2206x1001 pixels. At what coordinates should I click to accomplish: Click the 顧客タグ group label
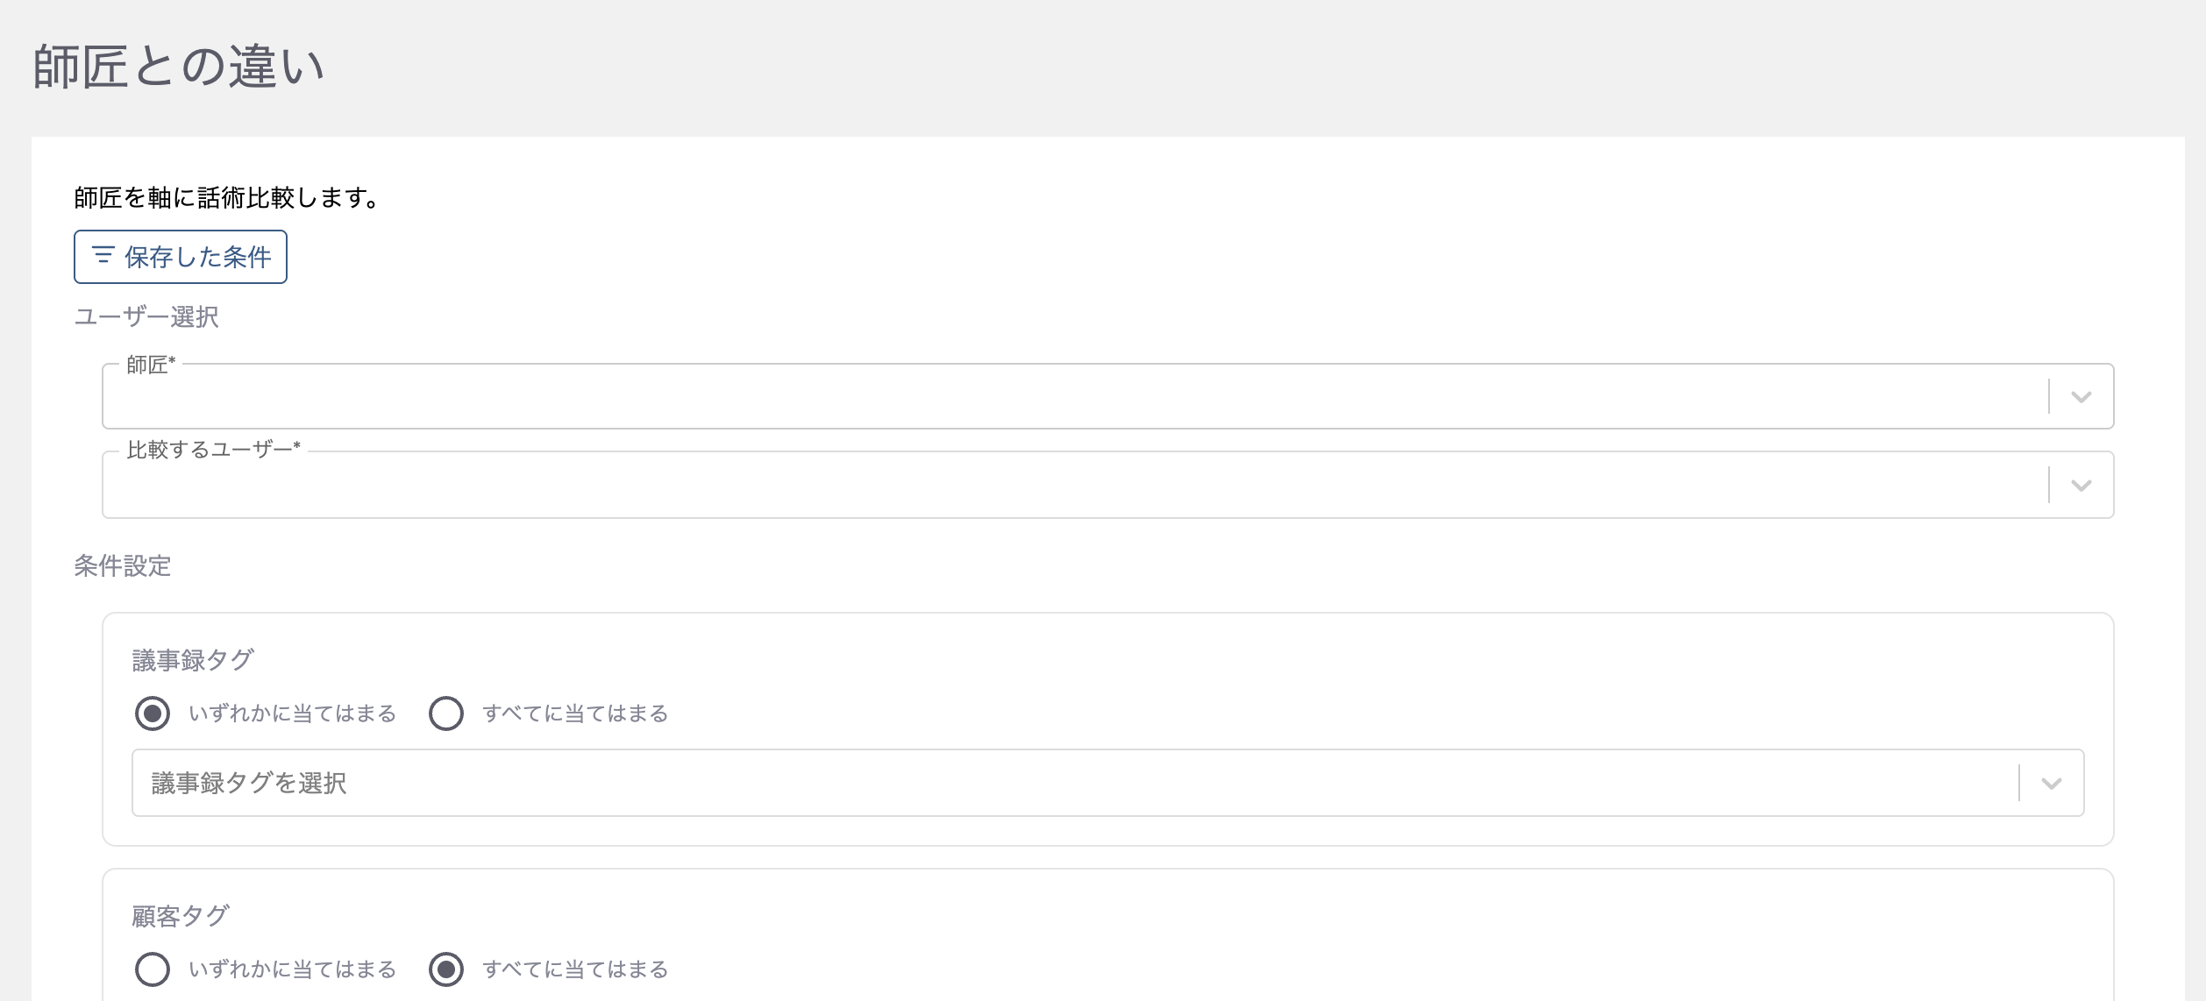(181, 916)
